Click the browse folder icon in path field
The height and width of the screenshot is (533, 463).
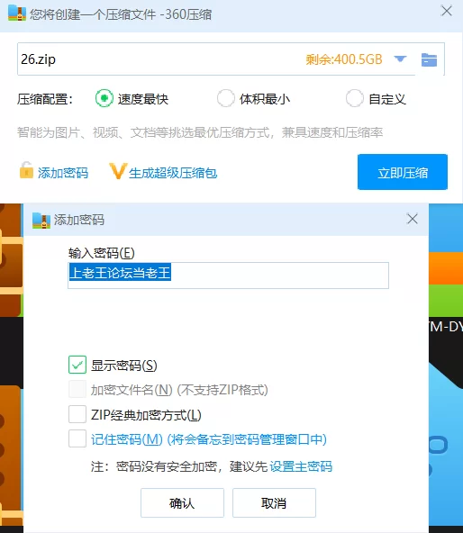pyautogui.click(x=429, y=59)
